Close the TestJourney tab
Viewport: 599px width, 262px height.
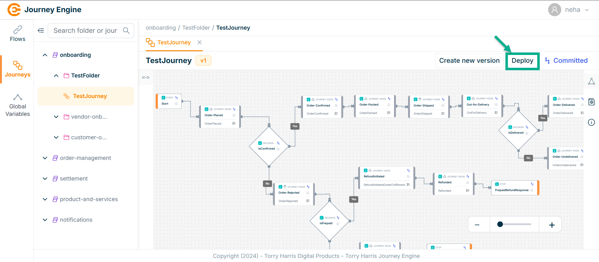click(x=199, y=42)
